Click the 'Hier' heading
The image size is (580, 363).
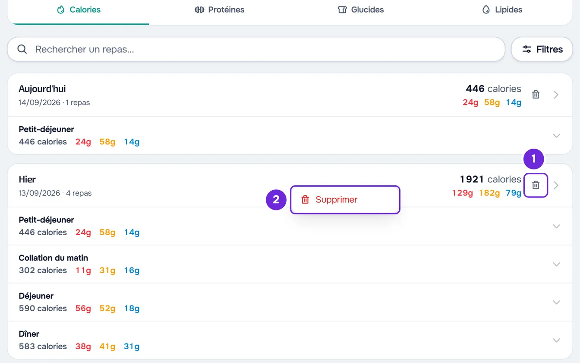[x=27, y=179]
